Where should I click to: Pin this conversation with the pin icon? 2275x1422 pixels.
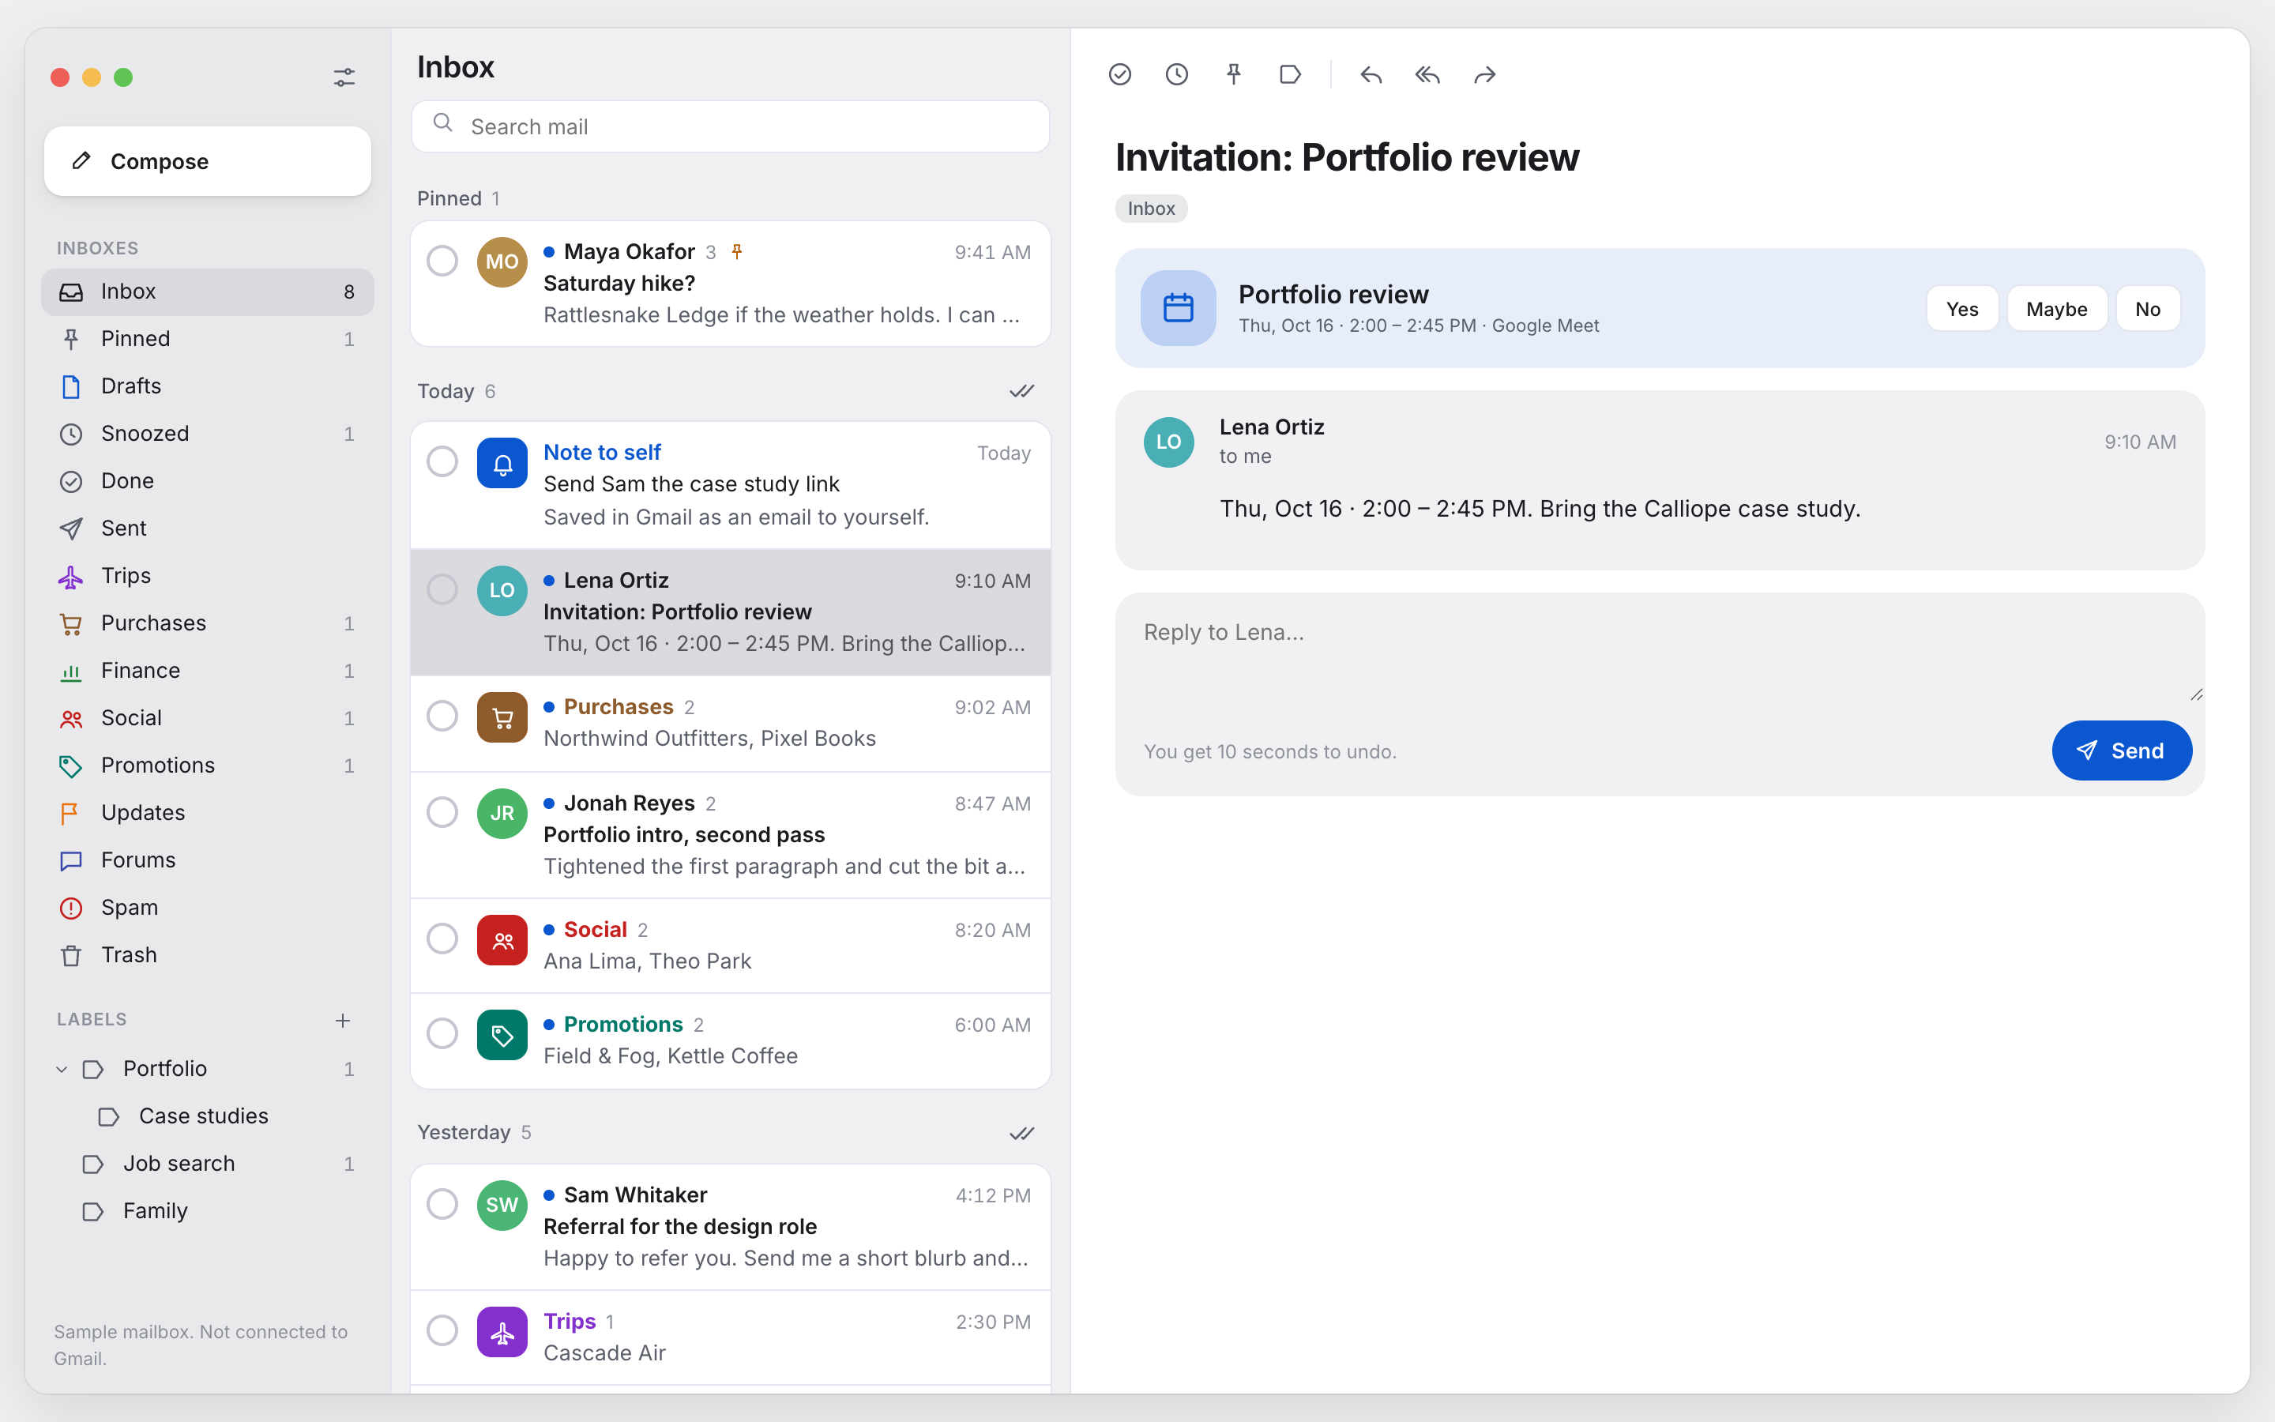(x=1233, y=74)
